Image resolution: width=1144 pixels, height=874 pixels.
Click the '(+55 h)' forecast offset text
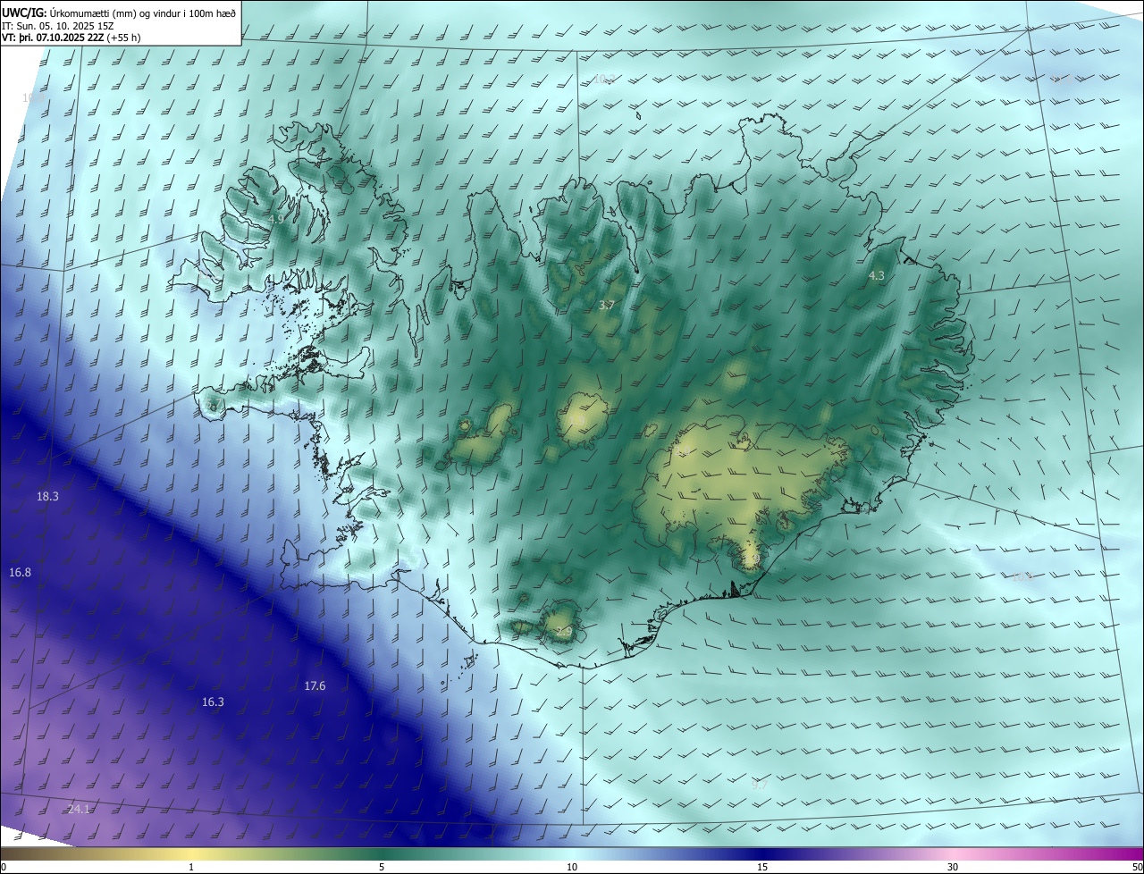(123, 38)
